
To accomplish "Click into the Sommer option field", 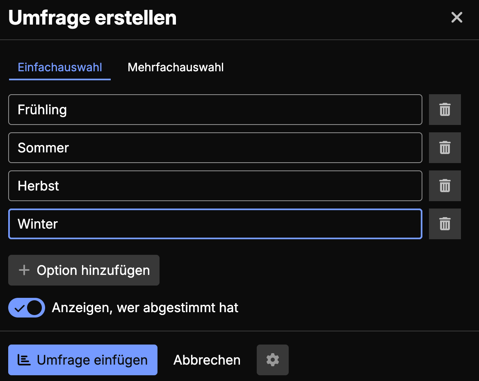I will tap(215, 147).
